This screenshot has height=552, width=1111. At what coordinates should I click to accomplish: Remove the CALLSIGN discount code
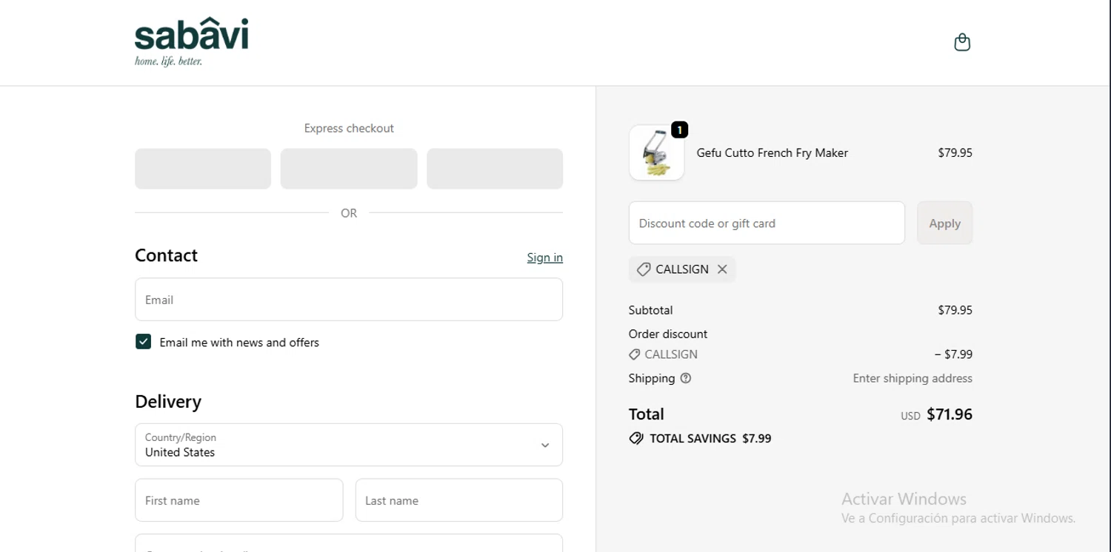click(x=722, y=269)
